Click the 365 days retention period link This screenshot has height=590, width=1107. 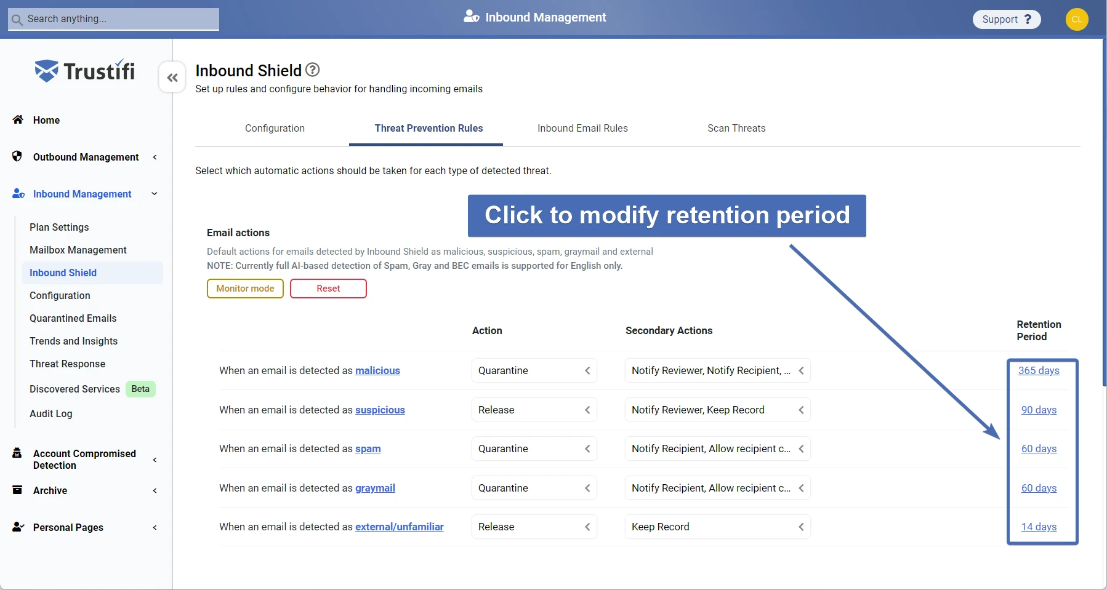pyautogui.click(x=1039, y=370)
